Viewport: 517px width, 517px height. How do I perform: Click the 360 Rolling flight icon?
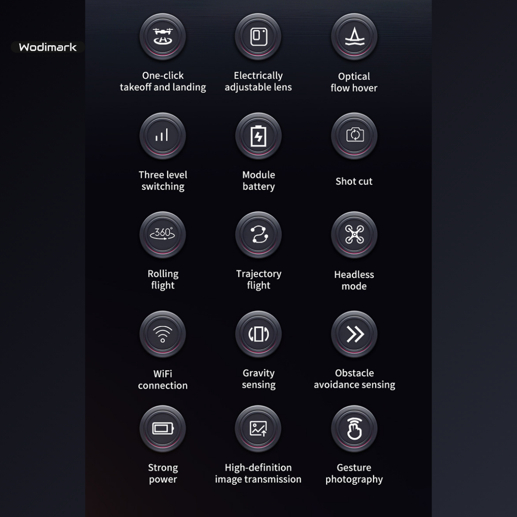click(163, 235)
